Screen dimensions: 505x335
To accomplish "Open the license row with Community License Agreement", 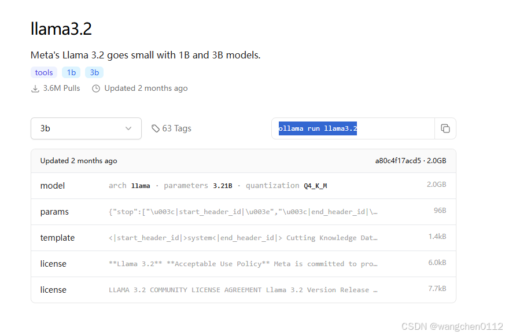I will pyautogui.click(x=244, y=290).
